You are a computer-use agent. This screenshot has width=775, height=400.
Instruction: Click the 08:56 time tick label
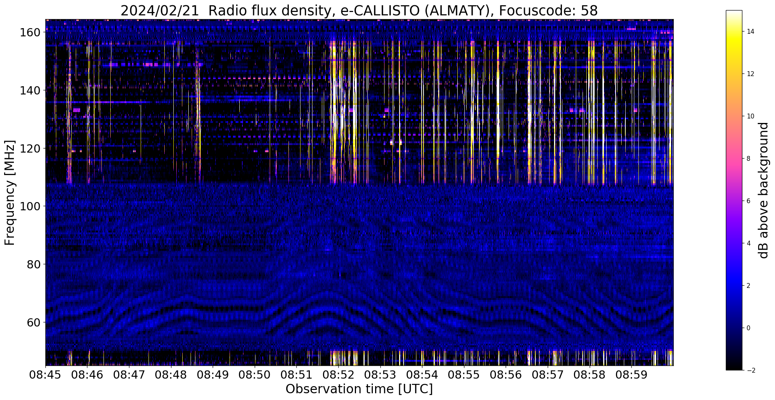pos(506,375)
